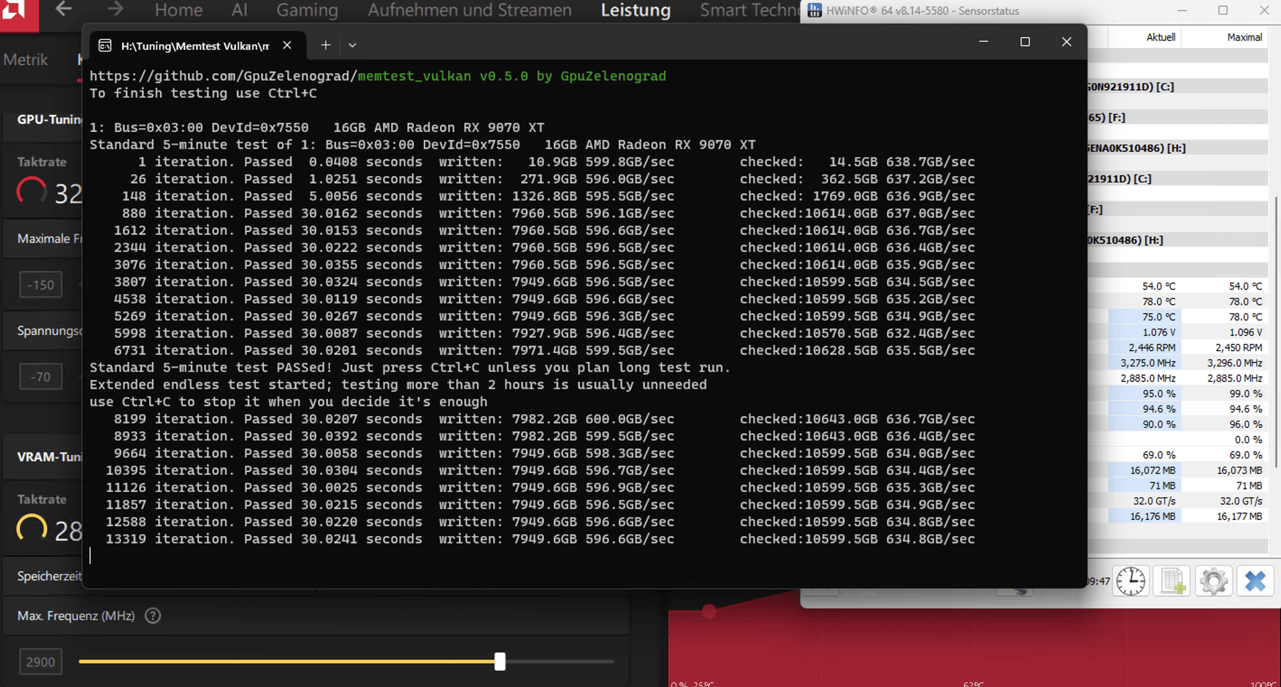Open Aufnehmen und Streamen tab
The image size is (1281, 687).
click(x=469, y=10)
